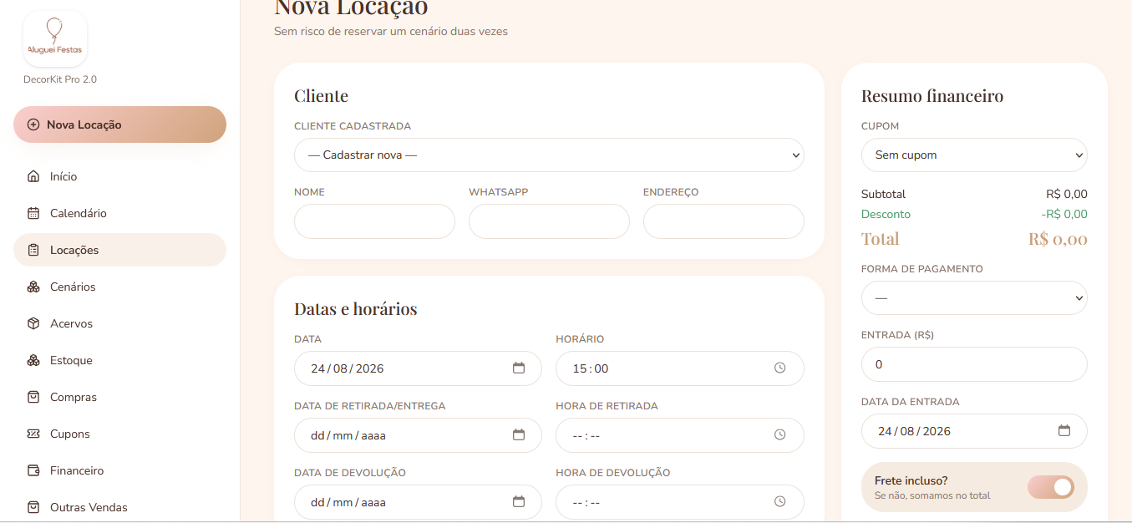1132x523 pixels.
Task: Open Calendário from the sidebar
Action: click(119, 213)
